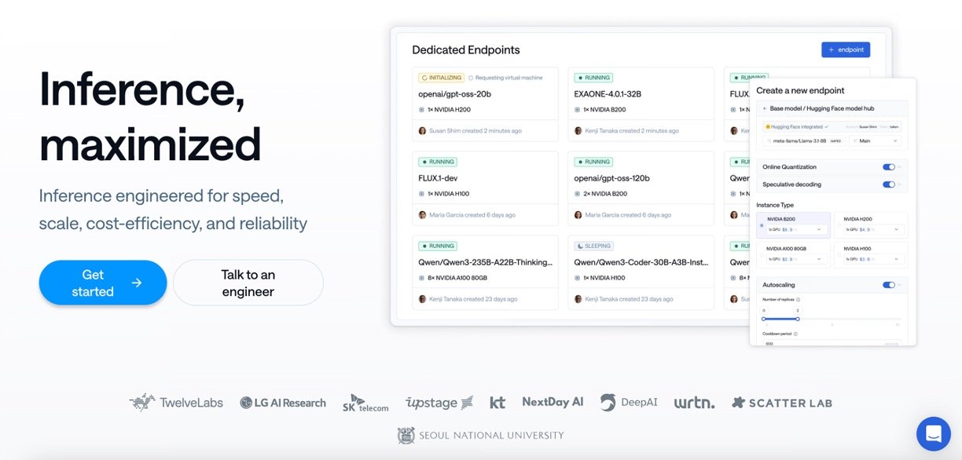Click Susan Shim's avatar on gpt-oss-20b card
This screenshot has width=962, height=460.
click(423, 131)
